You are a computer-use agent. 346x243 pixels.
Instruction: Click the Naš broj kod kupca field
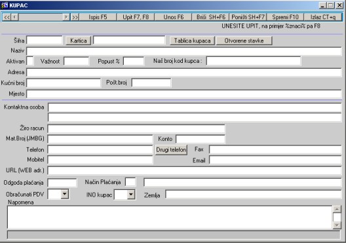click(254, 61)
